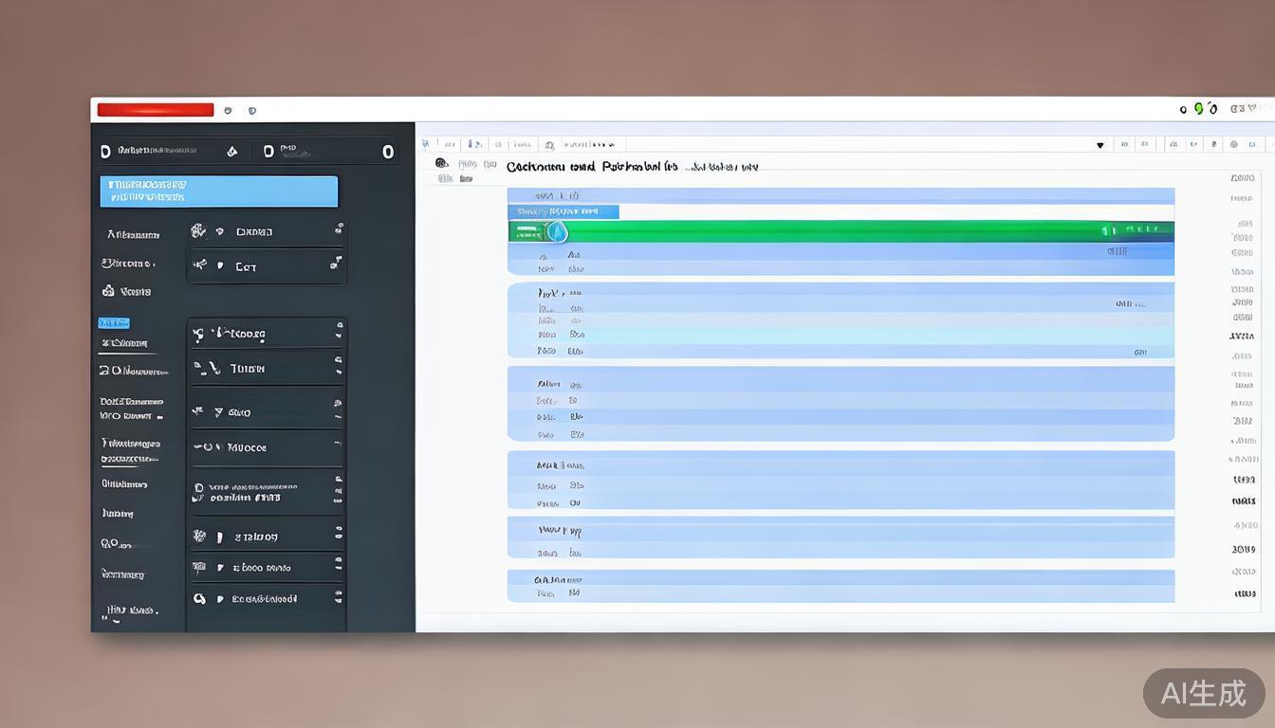1275x728 pixels.
Task: Click the blue droplet knob on green bar
Action: (557, 231)
